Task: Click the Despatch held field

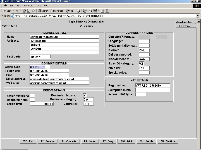Action: (32, 100)
